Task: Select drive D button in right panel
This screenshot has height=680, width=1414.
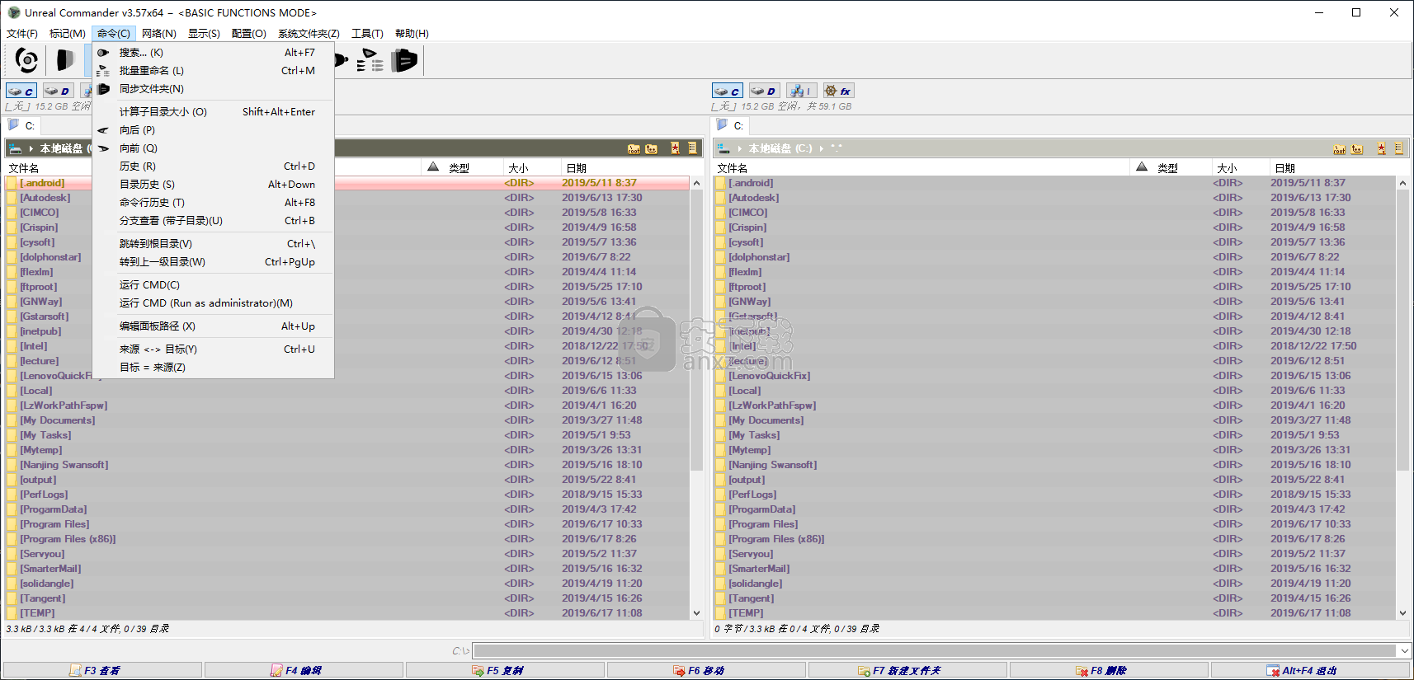Action: pos(764,91)
